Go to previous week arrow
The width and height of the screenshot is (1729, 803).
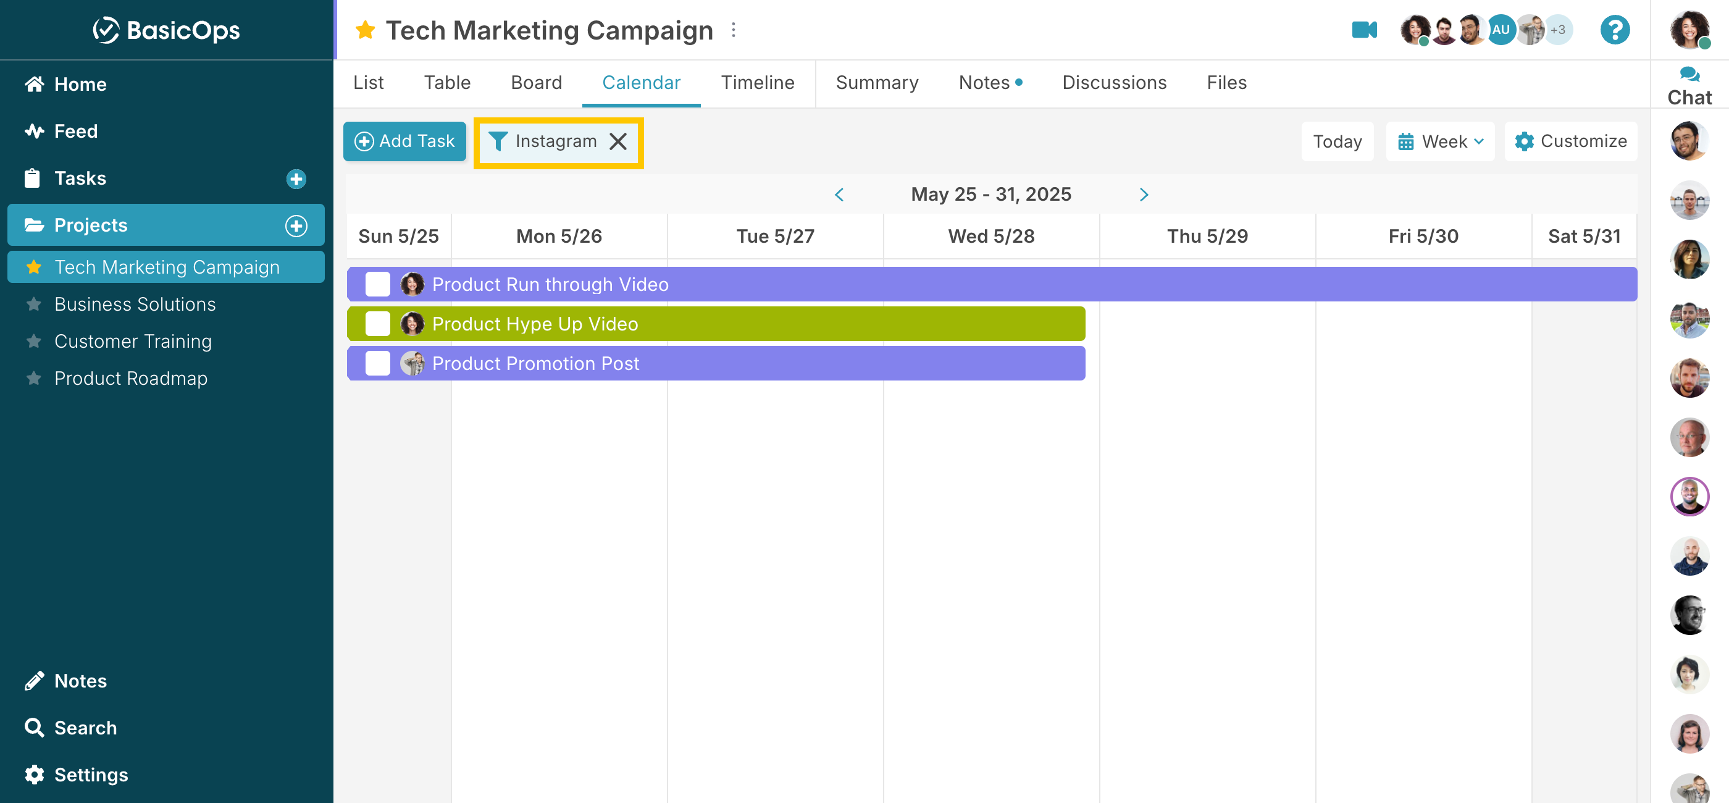pos(839,194)
